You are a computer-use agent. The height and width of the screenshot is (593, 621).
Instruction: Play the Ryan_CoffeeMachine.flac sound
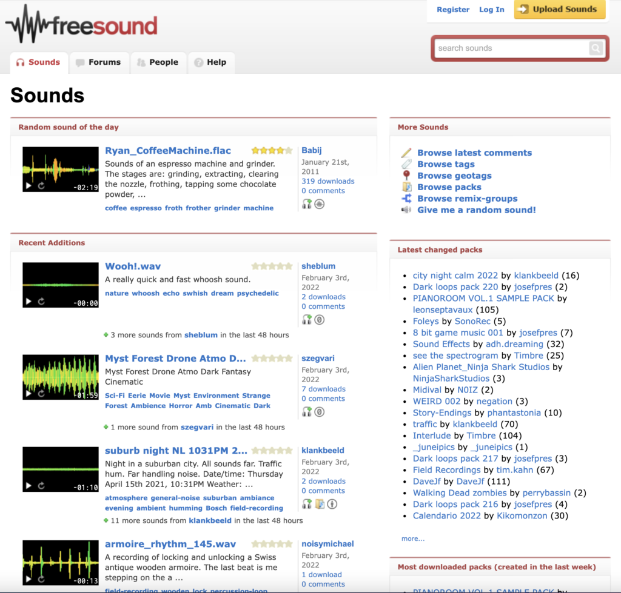[x=29, y=185]
